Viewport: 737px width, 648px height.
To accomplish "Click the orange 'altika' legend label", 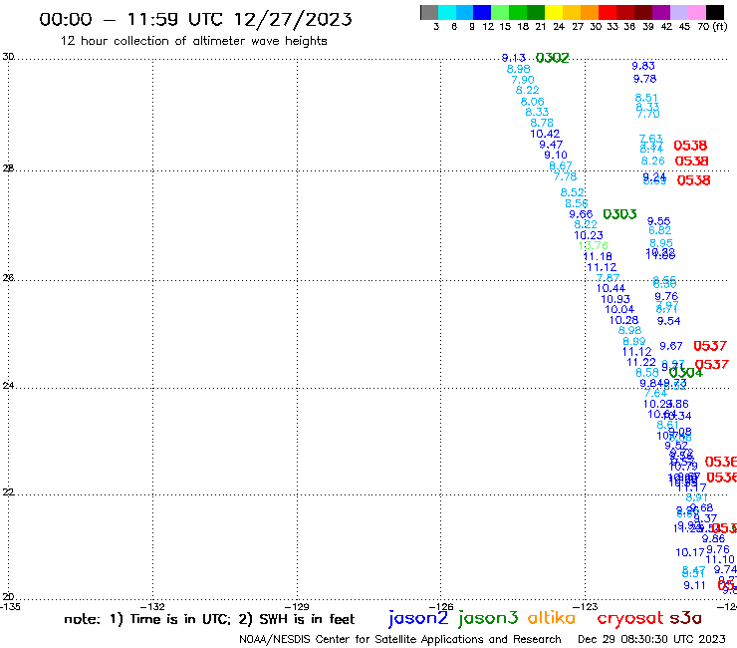I will click(552, 618).
